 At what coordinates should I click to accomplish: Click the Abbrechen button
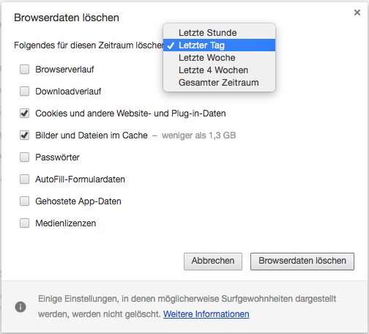coord(213,261)
